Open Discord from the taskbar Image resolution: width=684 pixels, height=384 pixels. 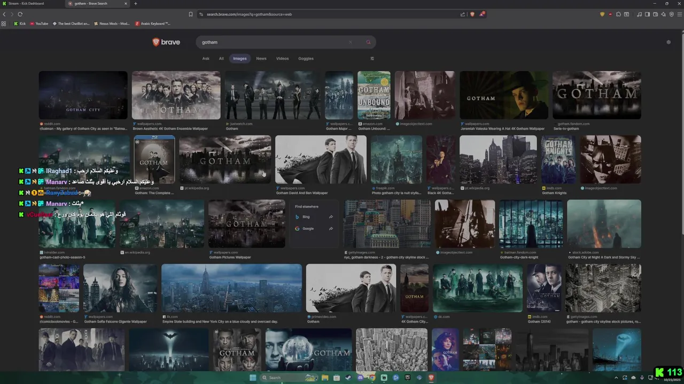pyautogui.click(x=360, y=378)
